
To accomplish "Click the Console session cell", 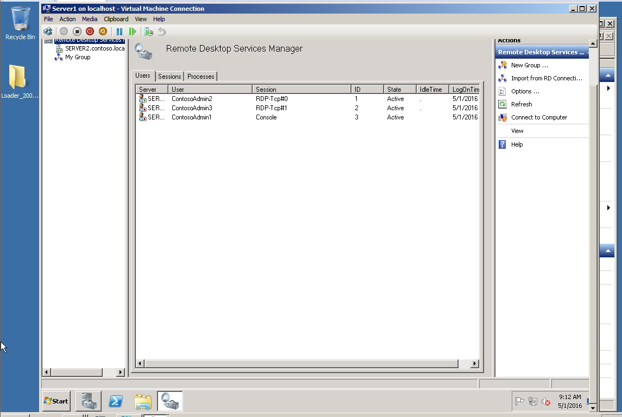I will [266, 117].
